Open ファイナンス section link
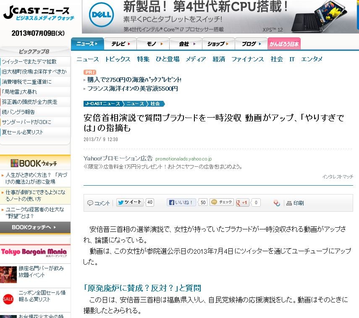Image resolution: width=359 pixels, height=318 pixels. (247, 59)
